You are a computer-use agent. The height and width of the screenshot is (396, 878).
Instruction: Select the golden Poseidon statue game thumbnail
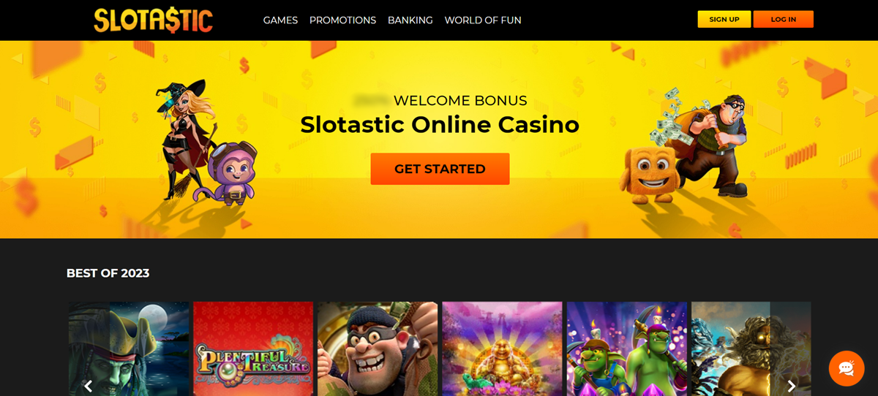pyautogui.click(x=751, y=349)
